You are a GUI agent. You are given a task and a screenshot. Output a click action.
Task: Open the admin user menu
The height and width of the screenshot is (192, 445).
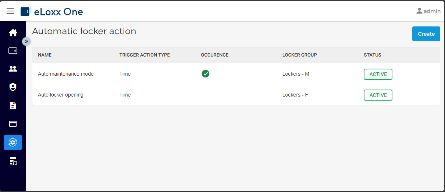[x=428, y=11]
